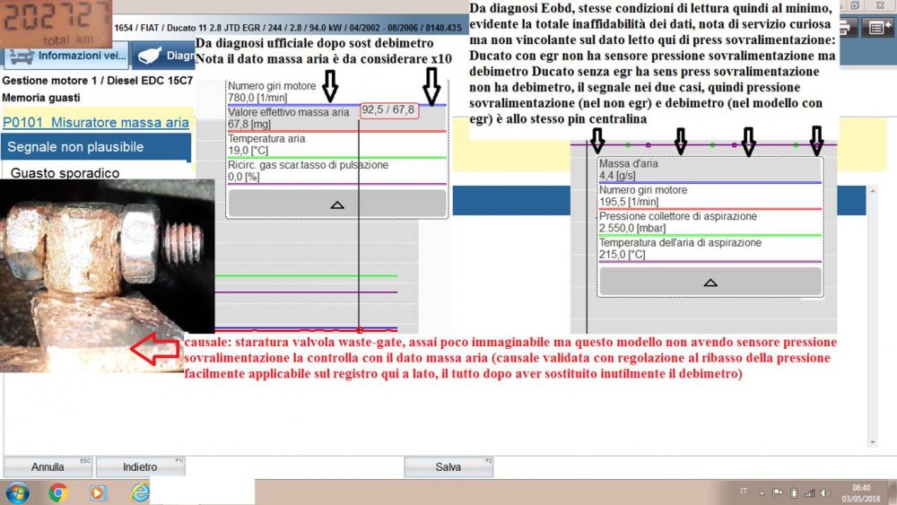Select the Massa d'aria 4,4 [g/s] row

click(x=710, y=170)
